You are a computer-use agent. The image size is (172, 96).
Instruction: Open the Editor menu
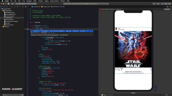[x=35, y=1]
